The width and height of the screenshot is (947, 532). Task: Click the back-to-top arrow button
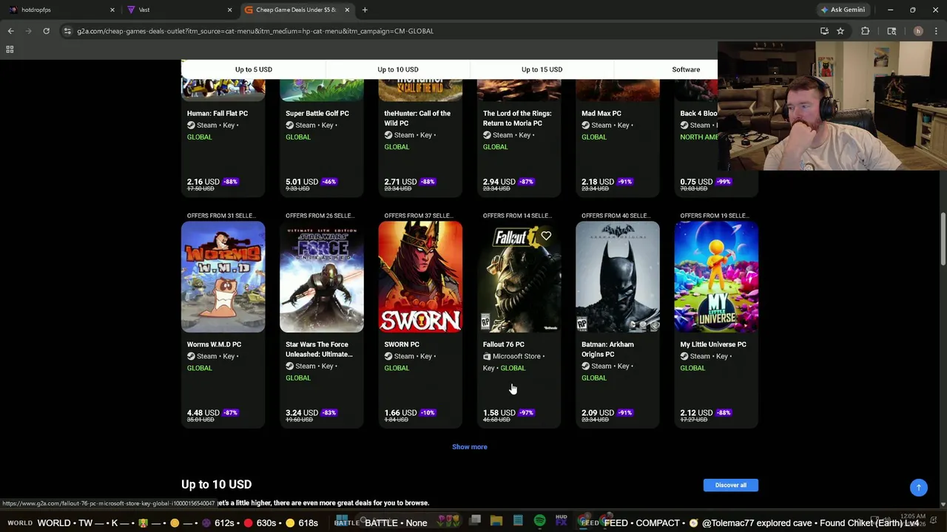point(919,488)
